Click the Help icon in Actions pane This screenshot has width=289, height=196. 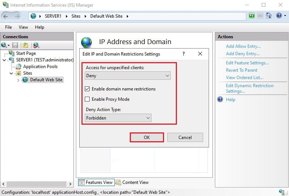click(x=220, y=99)
